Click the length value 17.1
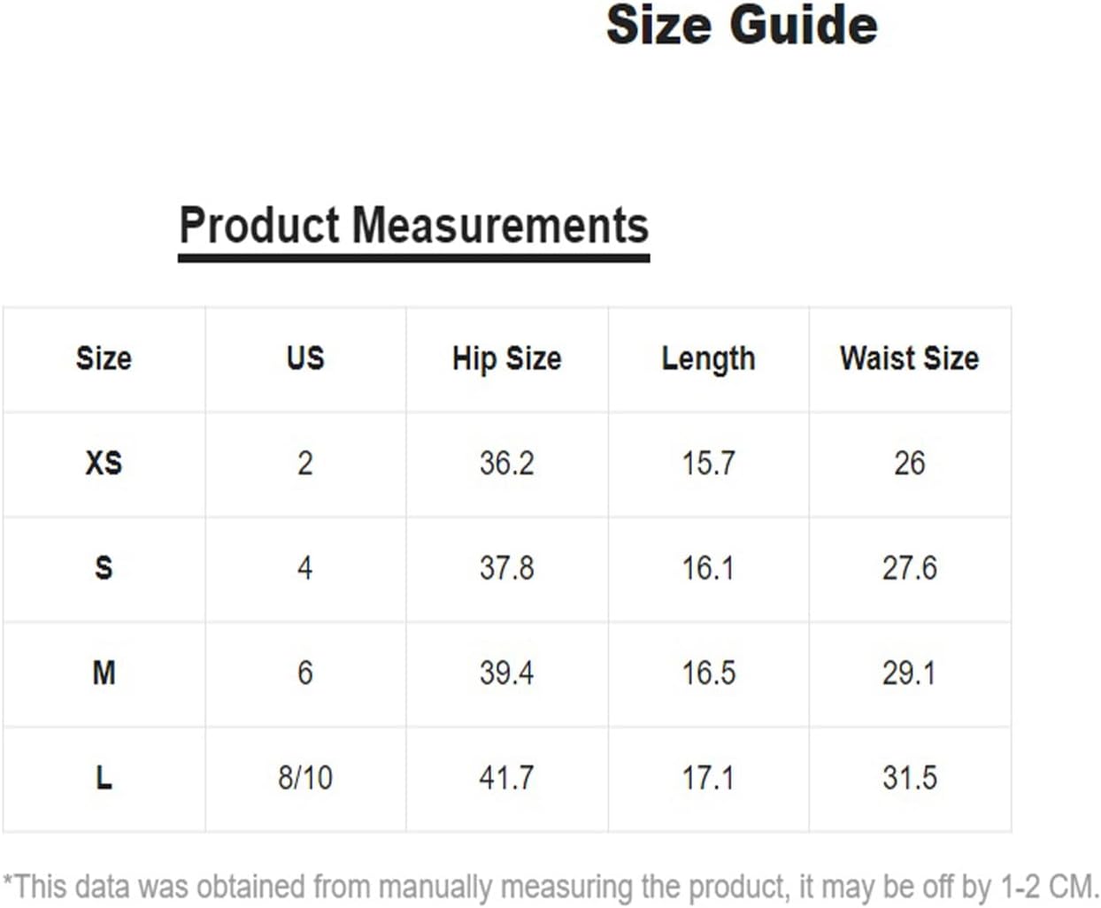The height and width of the screenshot is (908, 1101). pos(708,778)
